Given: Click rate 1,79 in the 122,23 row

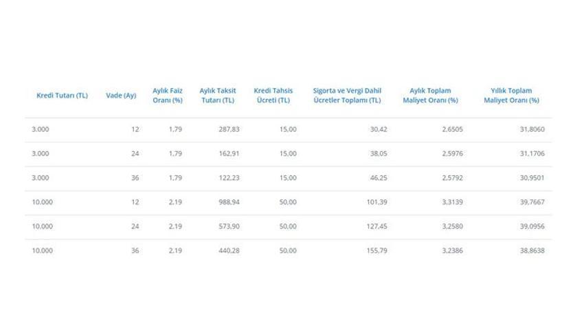Looking at the screenshot, I should pyautogui.click(x=175, y=178).
